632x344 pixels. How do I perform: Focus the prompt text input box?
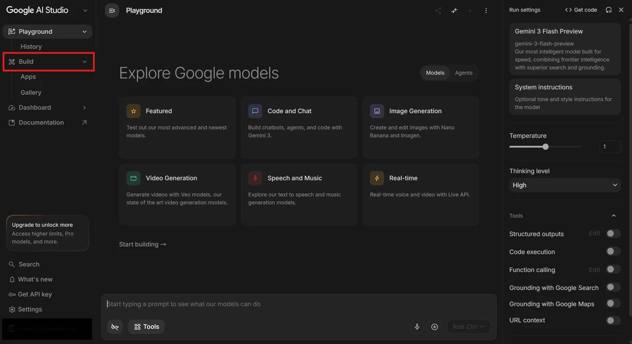point(299,304)
